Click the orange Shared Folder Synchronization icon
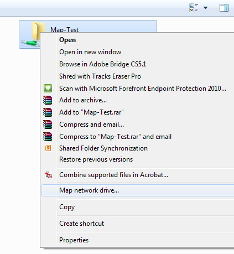 48,148
